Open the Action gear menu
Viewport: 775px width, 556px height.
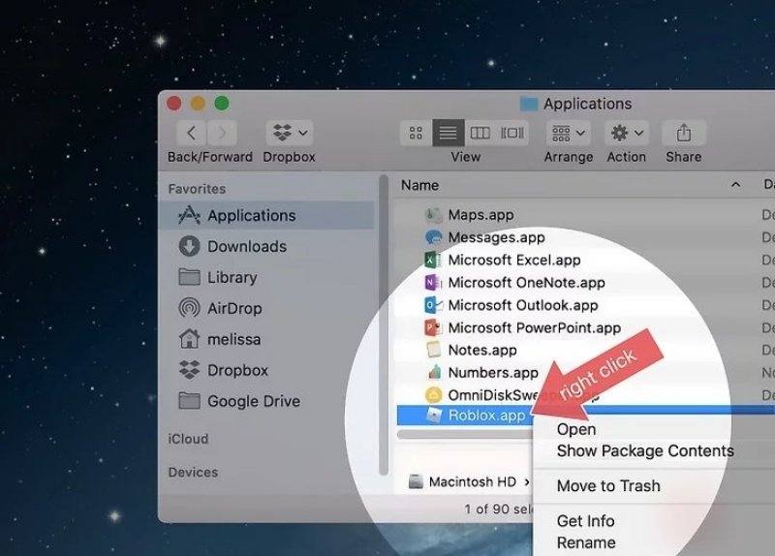(627, 133)
